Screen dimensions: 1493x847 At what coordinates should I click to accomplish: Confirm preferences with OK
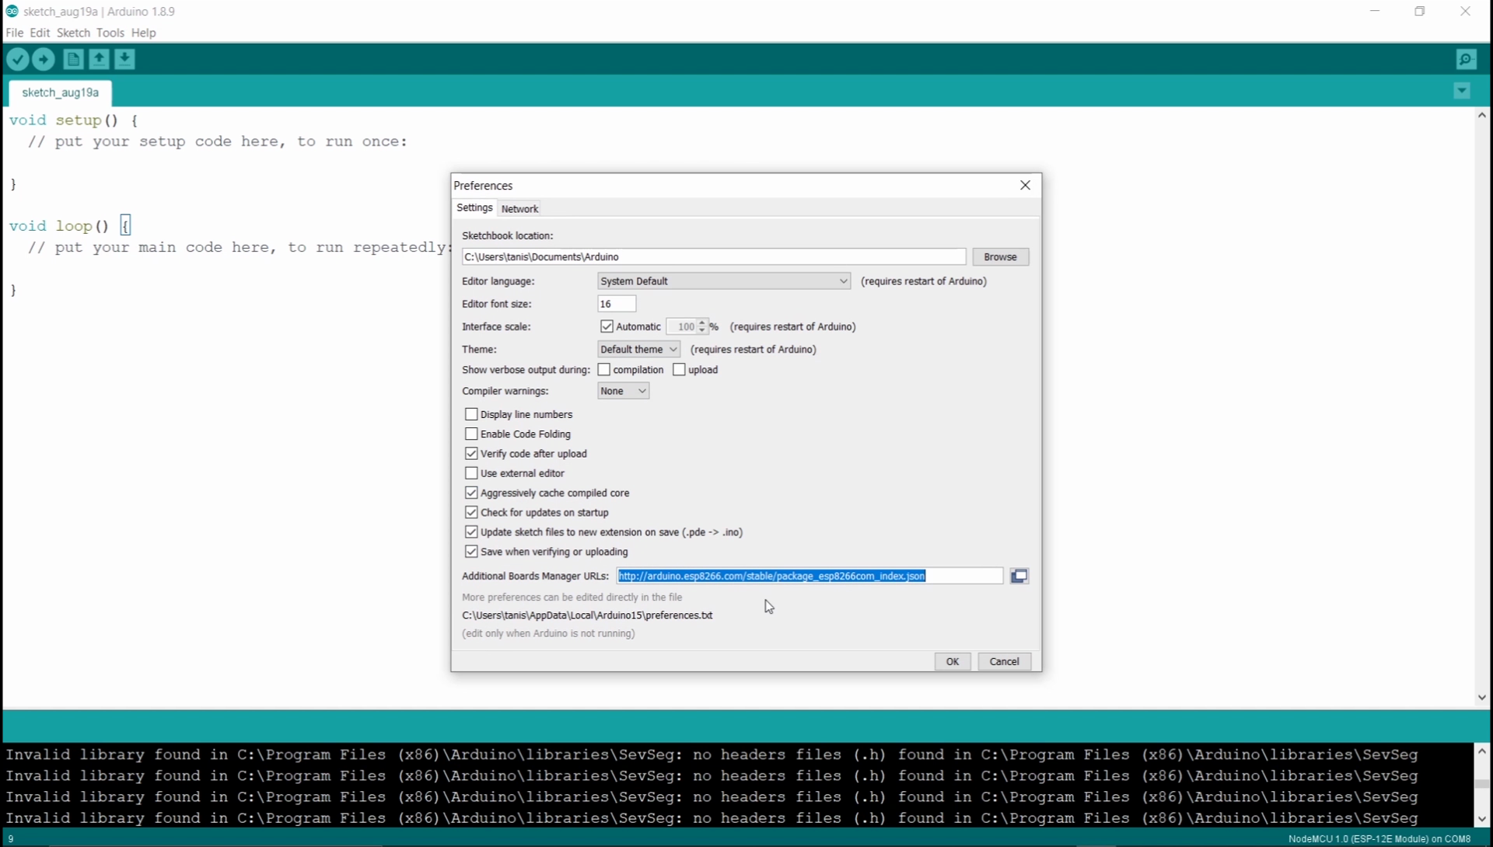[x=953, y=661]
